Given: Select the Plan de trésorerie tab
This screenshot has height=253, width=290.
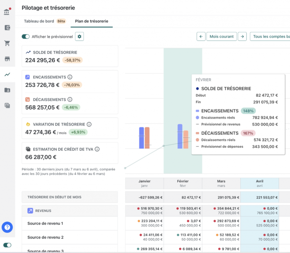Looking at the screenshot, I should pyautogui.click(x=91, y=21).
